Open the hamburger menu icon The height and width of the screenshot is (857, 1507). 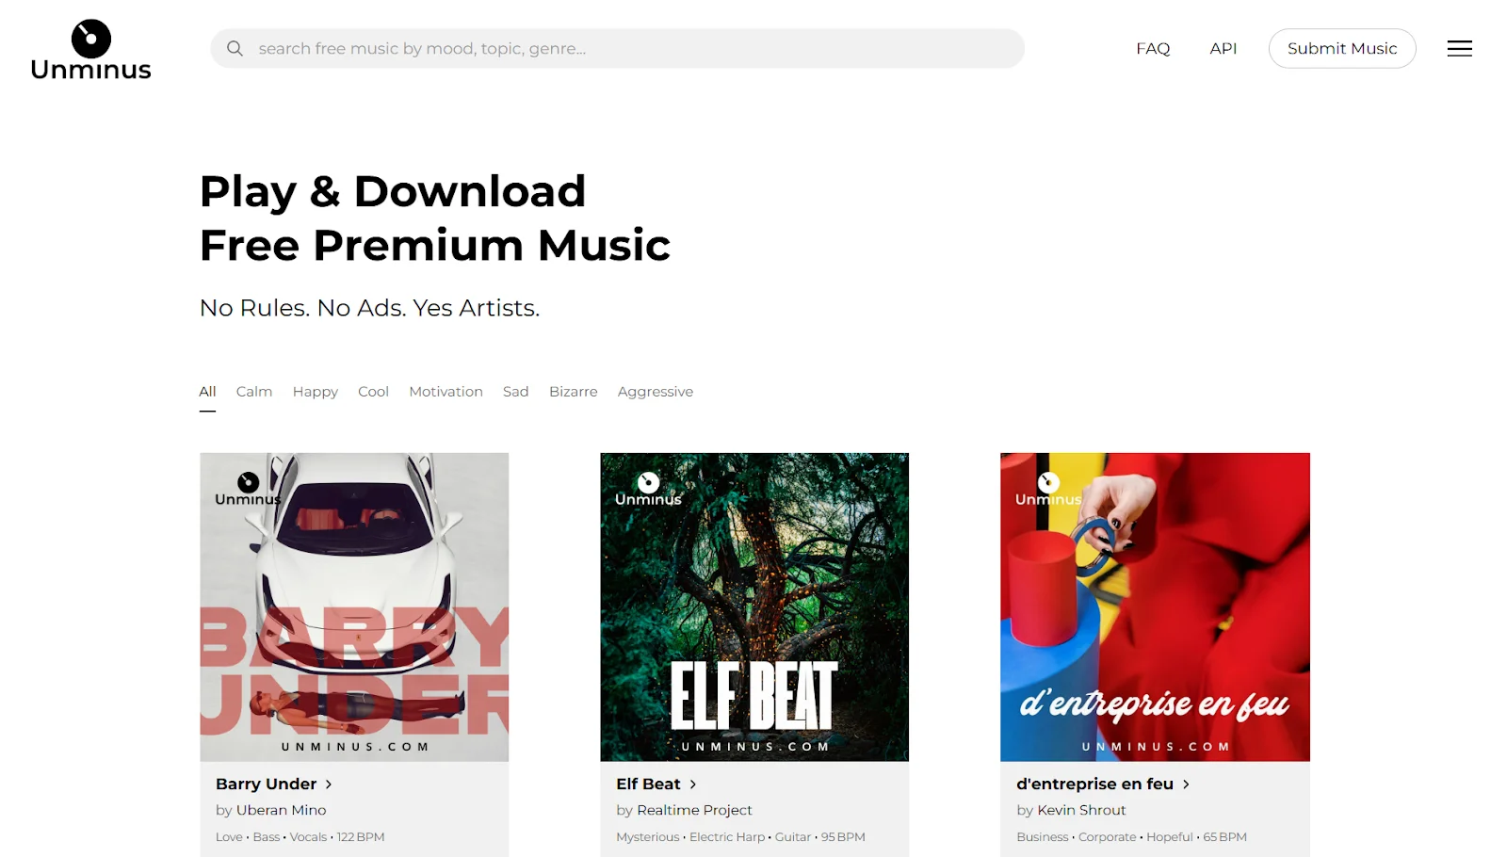click(x=1459, y=48)
